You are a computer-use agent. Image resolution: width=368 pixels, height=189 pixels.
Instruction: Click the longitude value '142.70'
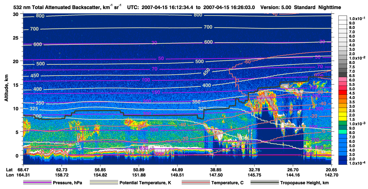point(332,175)
